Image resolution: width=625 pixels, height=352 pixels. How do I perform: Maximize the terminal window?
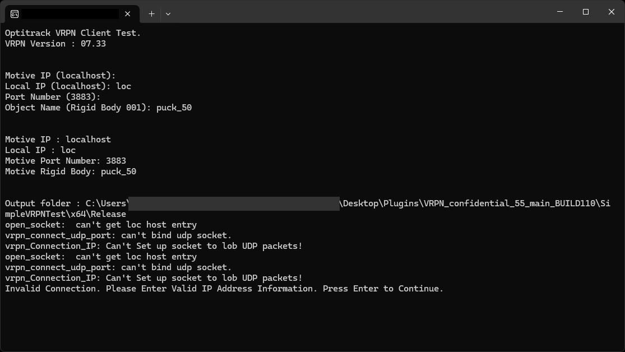(x=586, y=12)
